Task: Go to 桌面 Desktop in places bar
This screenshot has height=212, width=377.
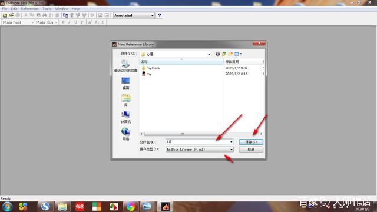Action: click(x=125, y=83)
